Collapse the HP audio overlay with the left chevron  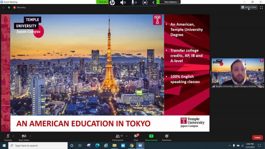pyautogui.click(x=153, y=3)
